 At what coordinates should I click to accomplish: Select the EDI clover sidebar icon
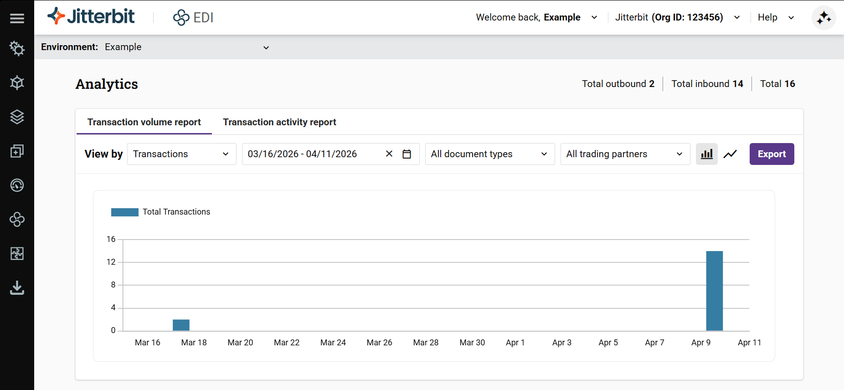17,219
